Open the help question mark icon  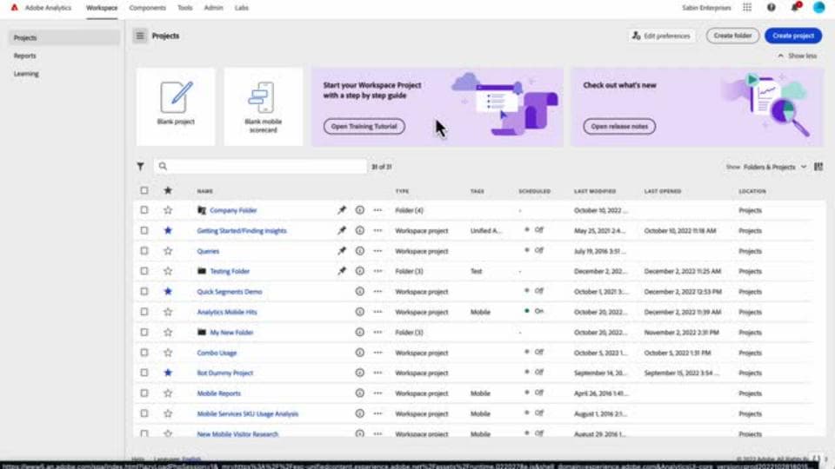[x=772, y=8]
